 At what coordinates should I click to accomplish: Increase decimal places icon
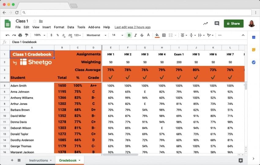[70, 35]
